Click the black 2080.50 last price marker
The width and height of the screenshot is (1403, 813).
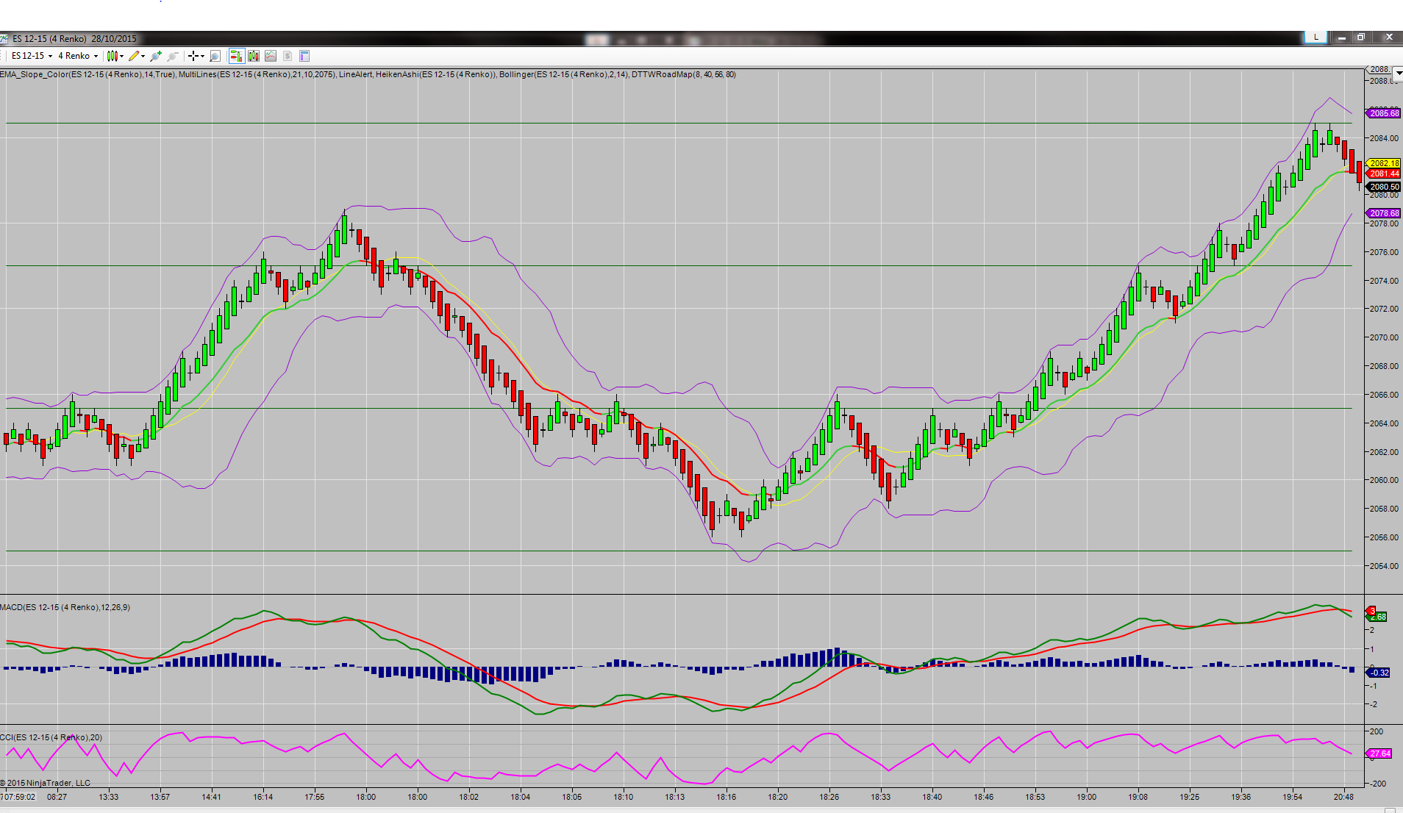coord(1383,187)
